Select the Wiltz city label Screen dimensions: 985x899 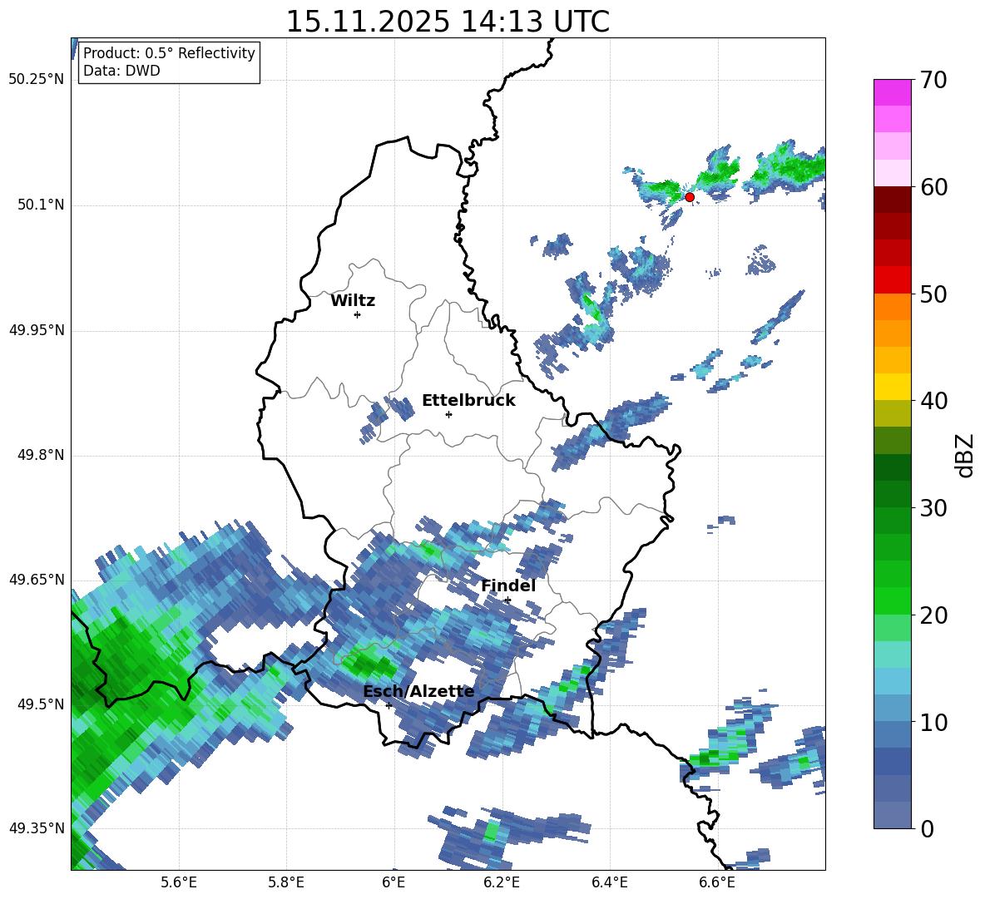tap(353, 301)
